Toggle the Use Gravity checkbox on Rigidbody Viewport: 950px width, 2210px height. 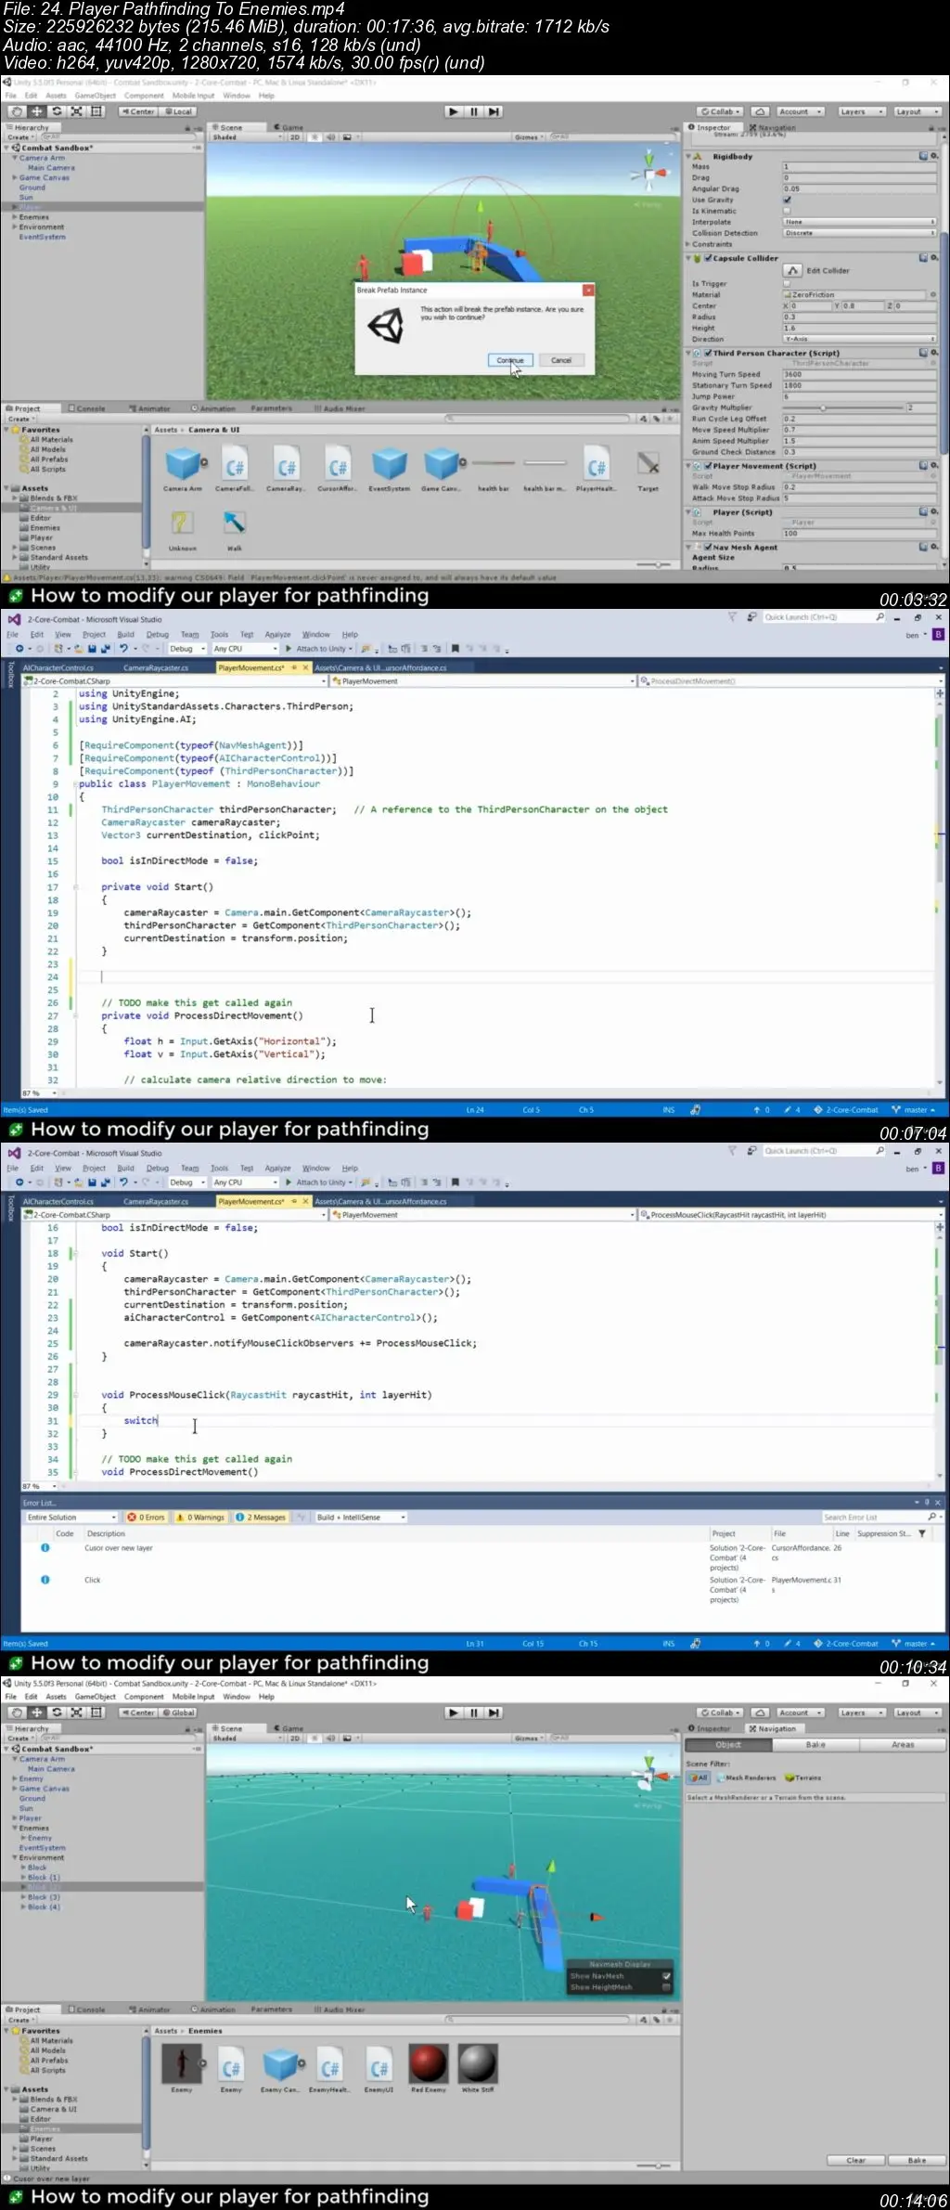[787, 200]
